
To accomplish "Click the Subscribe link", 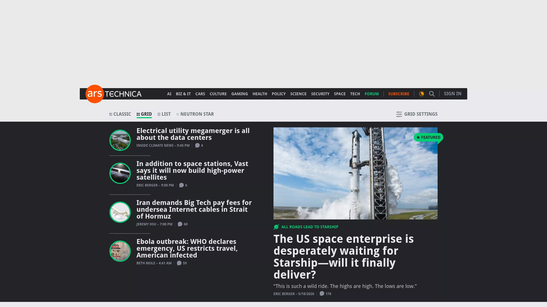I will pyautogui.click(x=399, y=94).
